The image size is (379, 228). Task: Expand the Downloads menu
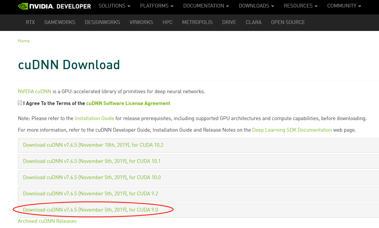coord(257,6)
